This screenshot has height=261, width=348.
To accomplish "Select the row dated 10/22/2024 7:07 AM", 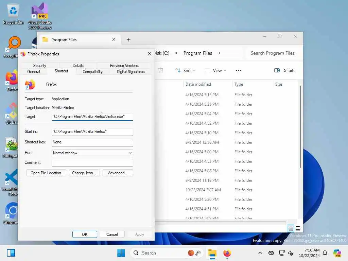I will 226,190.
